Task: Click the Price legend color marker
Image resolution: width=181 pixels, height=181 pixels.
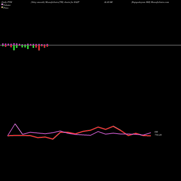Action: coord(2,7)
